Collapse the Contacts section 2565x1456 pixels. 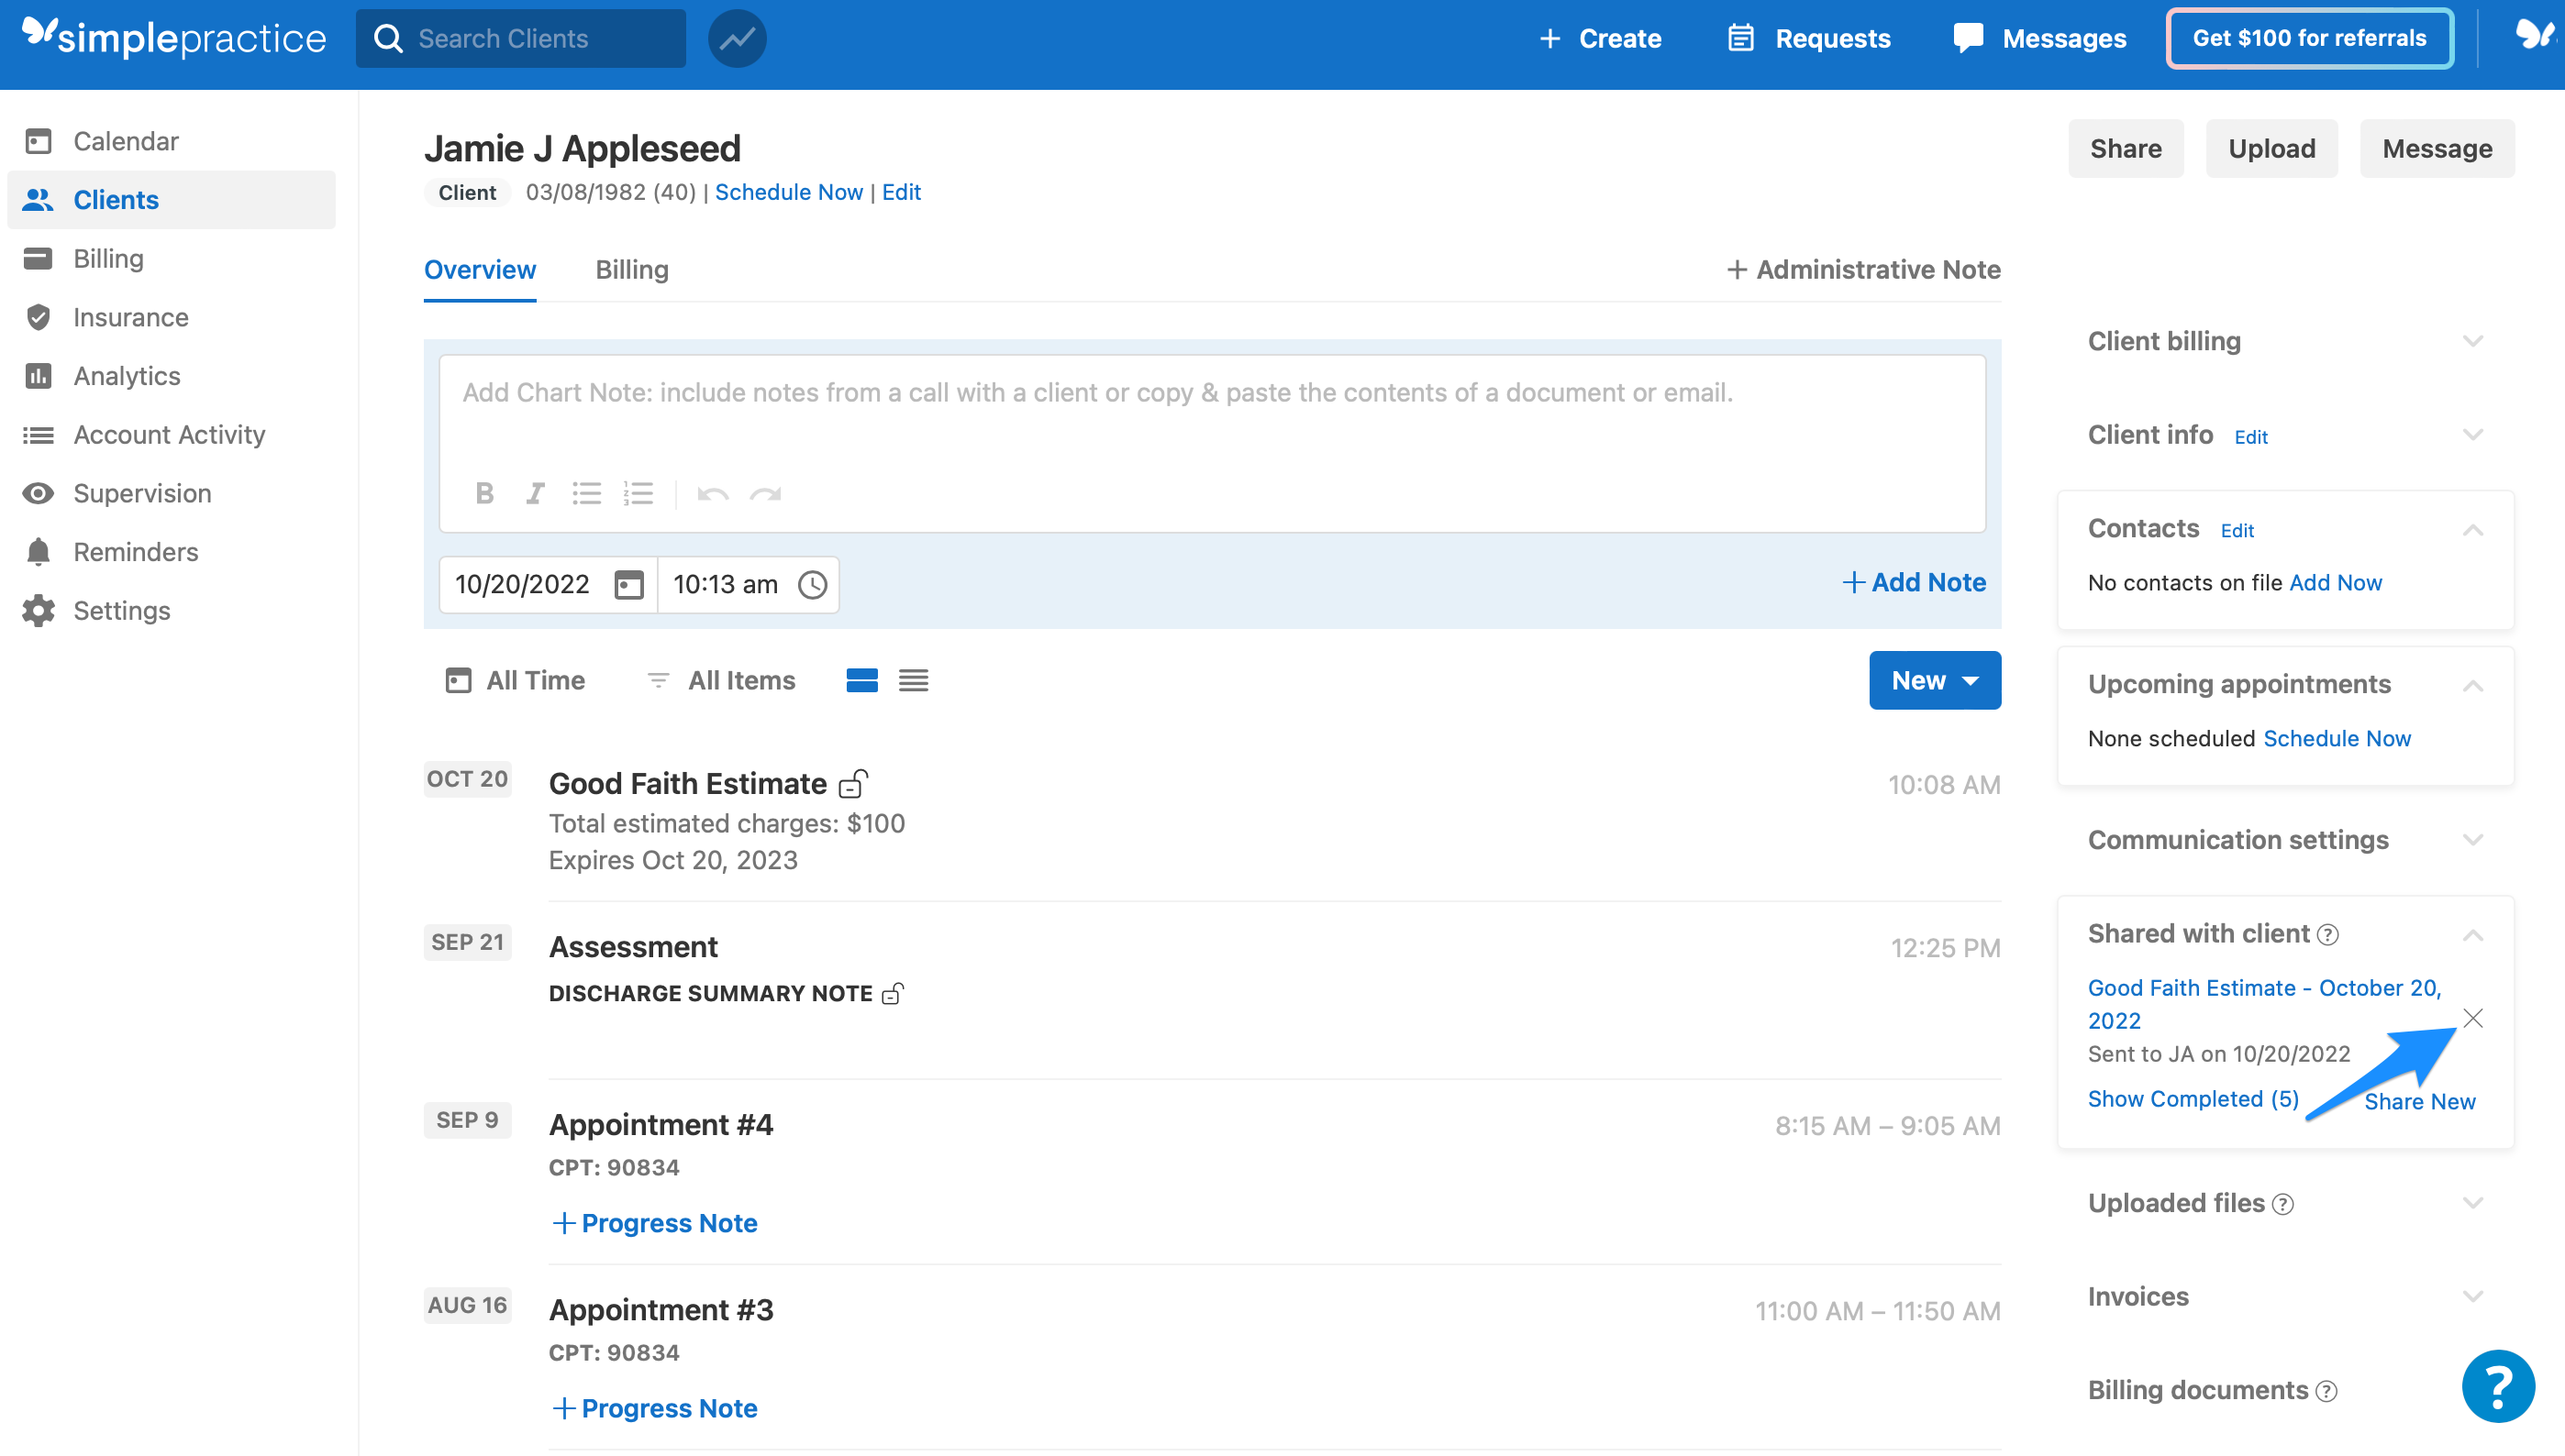[x=2473, y=529]
